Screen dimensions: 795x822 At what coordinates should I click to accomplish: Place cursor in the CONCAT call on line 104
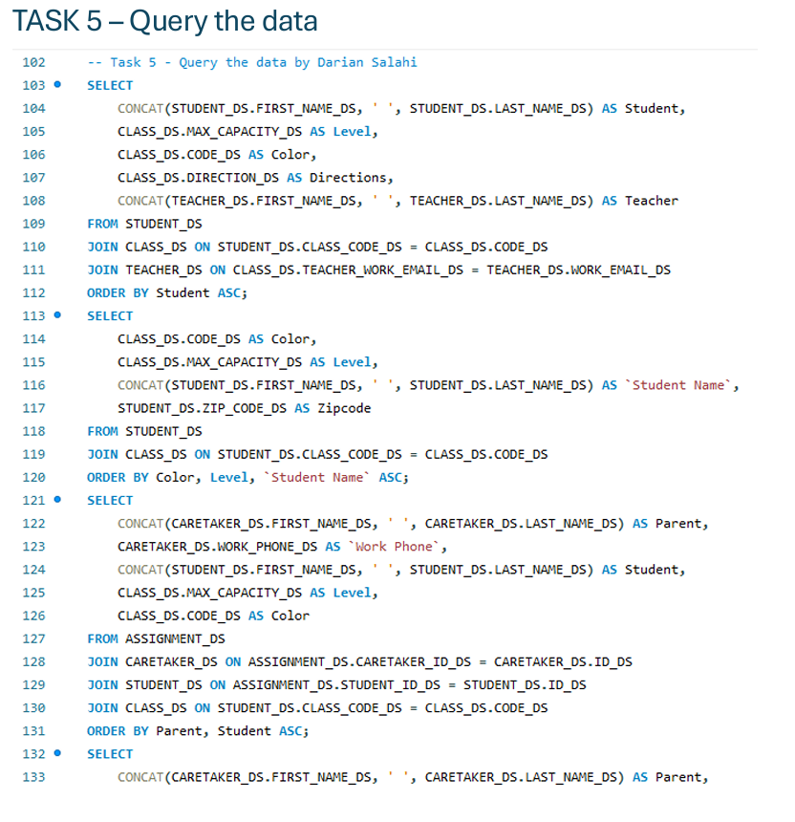287,108
